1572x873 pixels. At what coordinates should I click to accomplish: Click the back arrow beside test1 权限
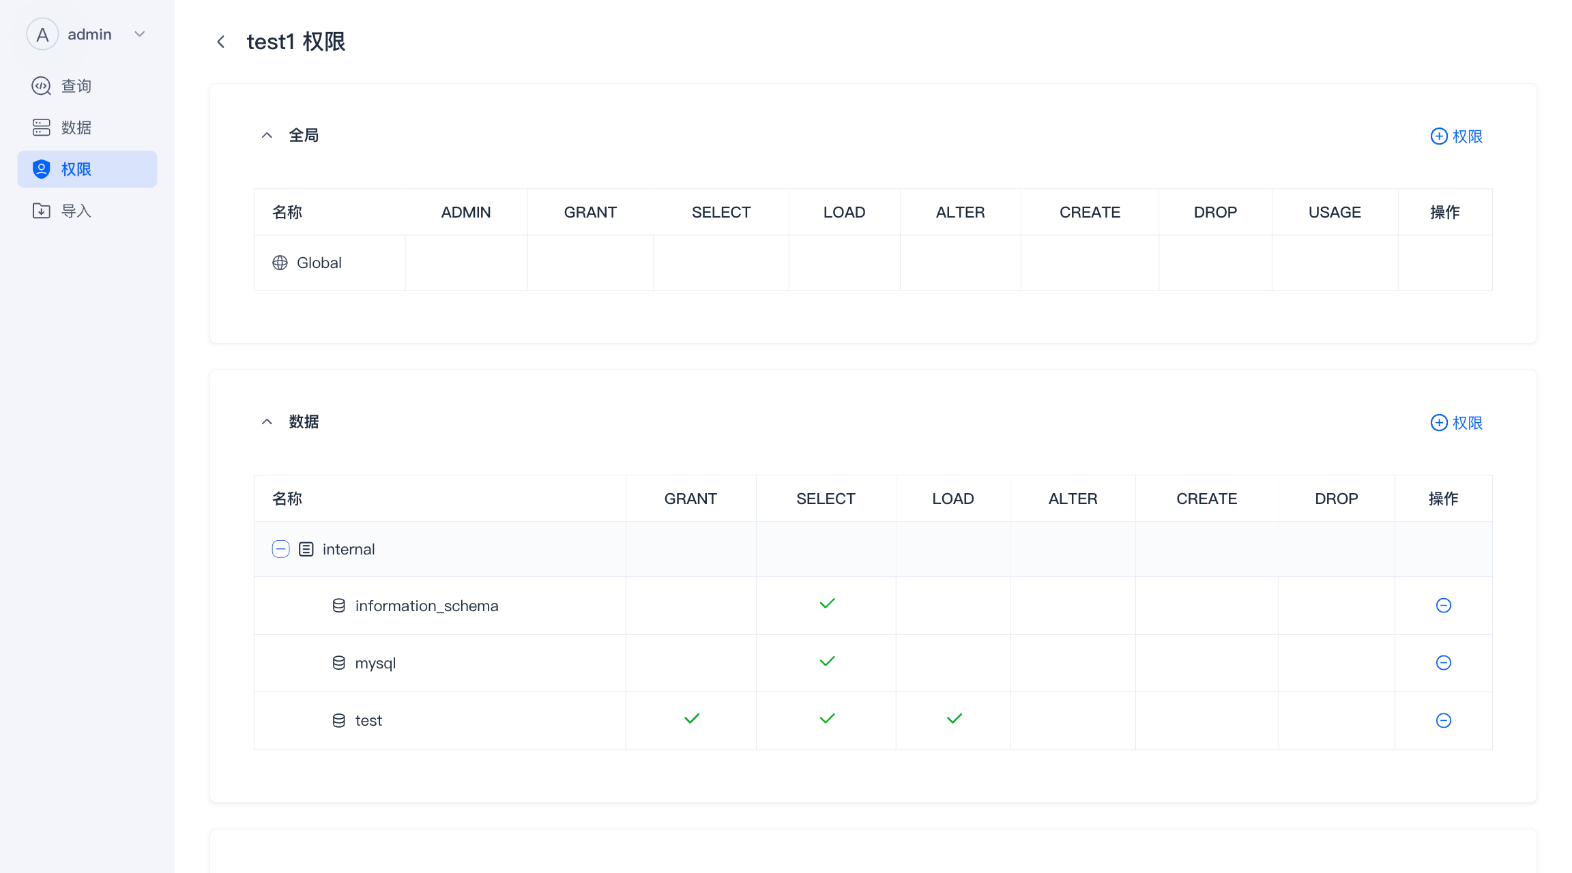tap(220, 42)
